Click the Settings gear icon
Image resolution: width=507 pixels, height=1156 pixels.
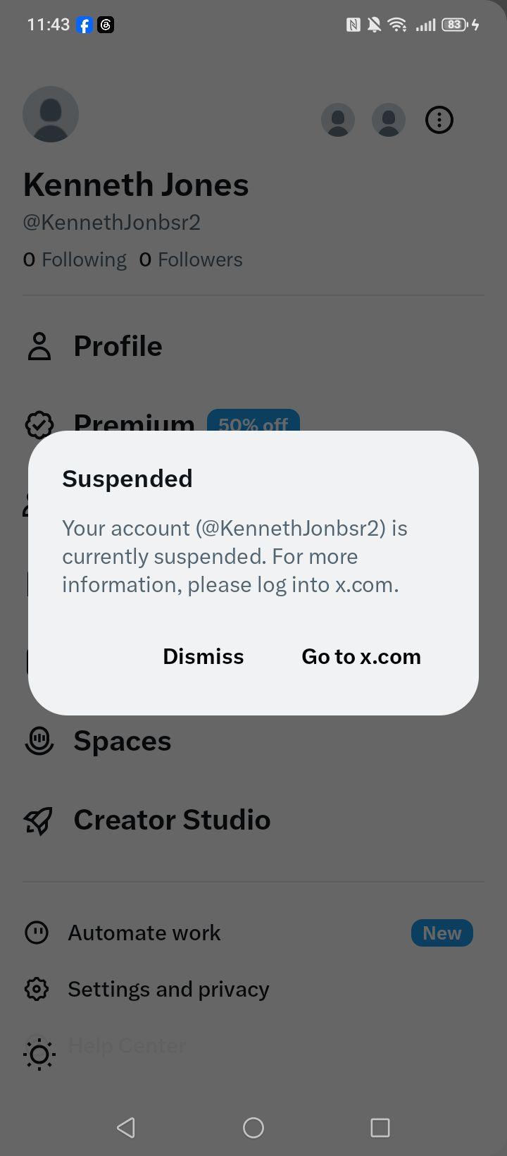37,989
